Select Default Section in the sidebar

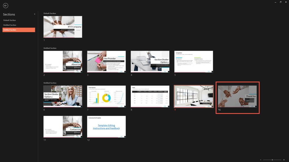coord(9,20)
